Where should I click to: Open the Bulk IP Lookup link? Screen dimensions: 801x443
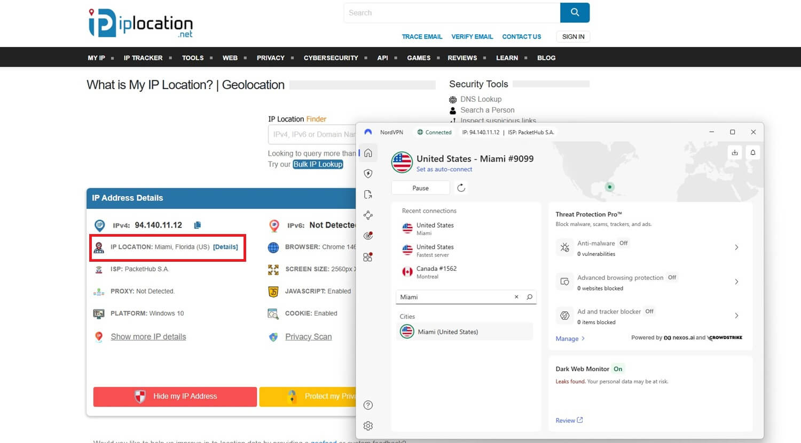(x=318, y=164)
